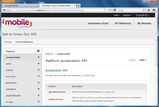Click the arrow next to pushNotification
Screen dimensions: 159x107
[38, 95]
